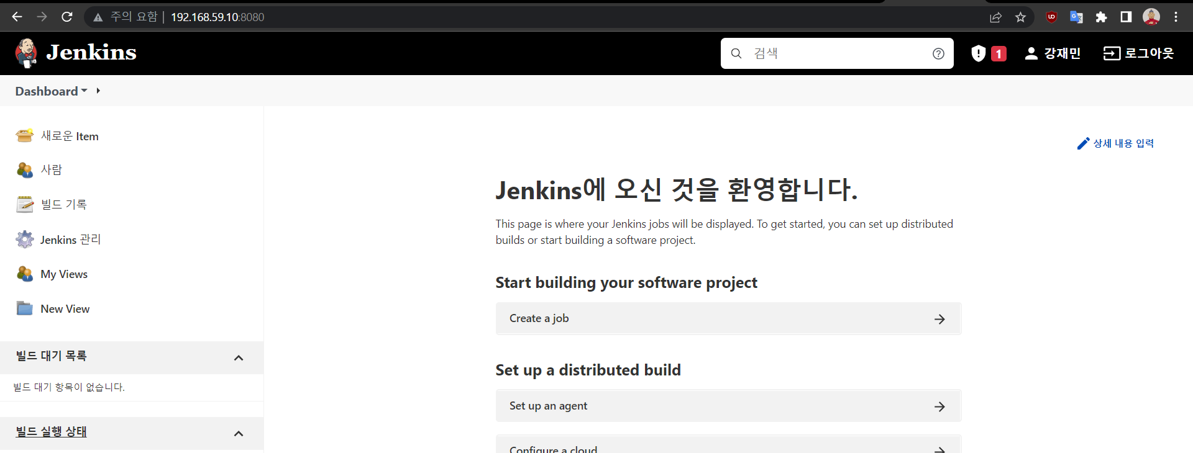The image size is (1193, 453).
Task: Click the Configure a cloud button
Action: 728,444
